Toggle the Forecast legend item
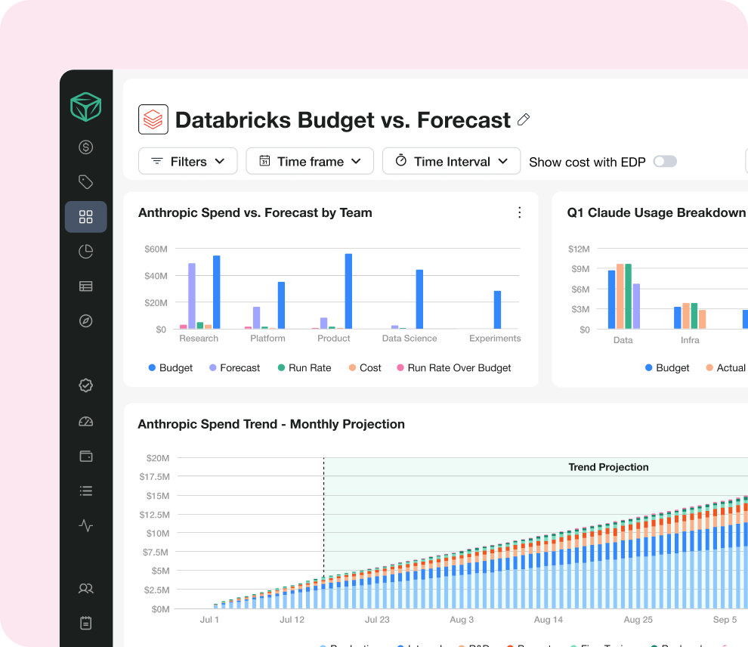The image size is (748, 647). click(235, 368)
